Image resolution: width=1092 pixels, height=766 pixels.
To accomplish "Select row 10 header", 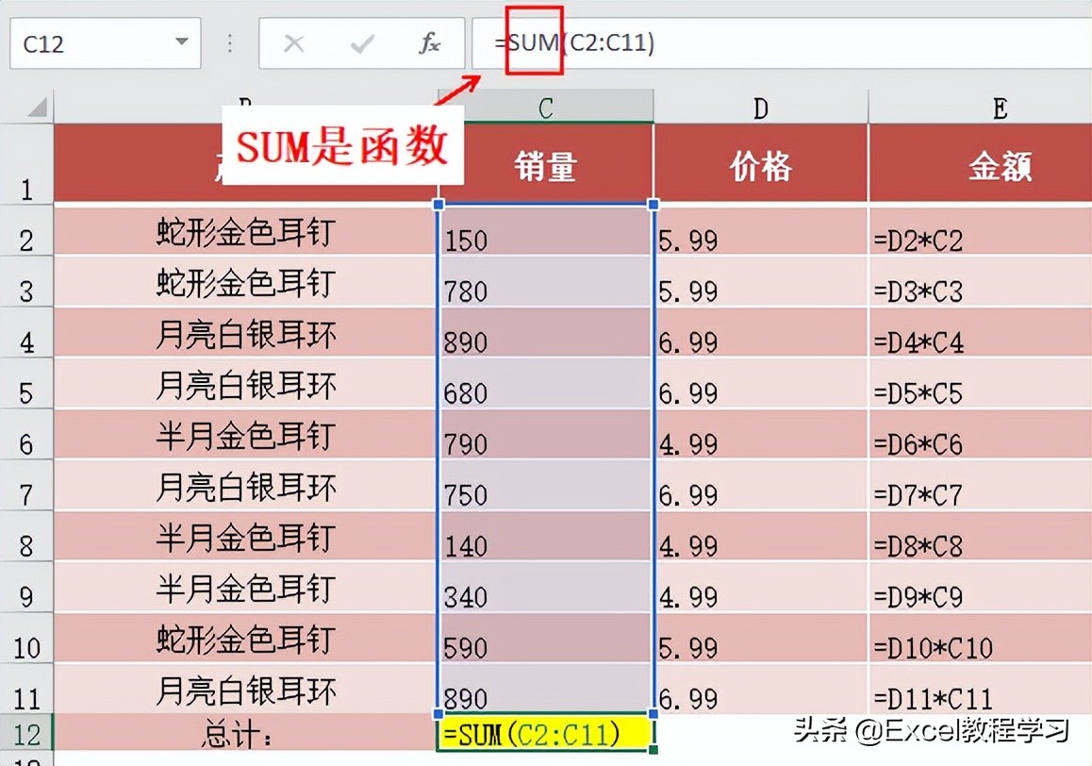I will click(x=26, y=639).
